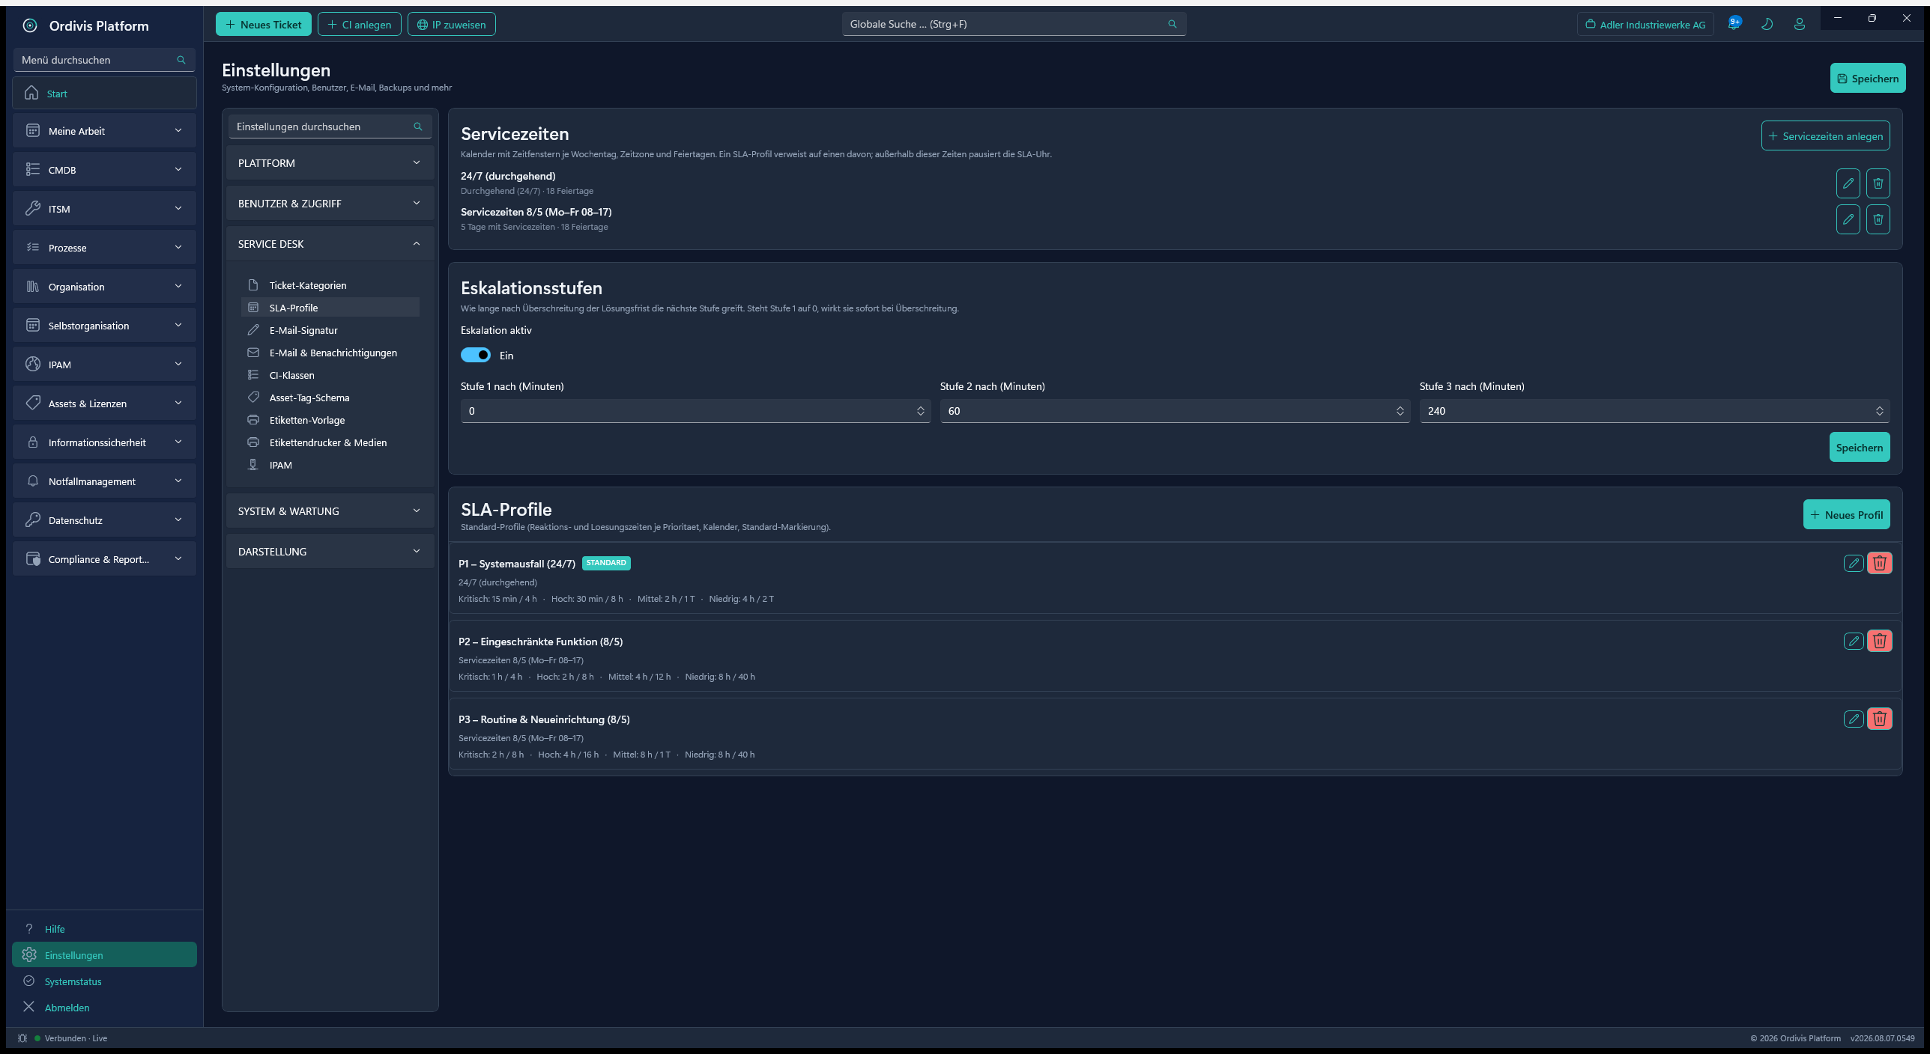Expand the DARSTELLUNG section
The width and height of the screenshot is (1930, 1054).
pos(330,552)
